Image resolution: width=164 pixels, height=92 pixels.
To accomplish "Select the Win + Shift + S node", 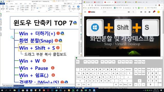I will [40, 48].
